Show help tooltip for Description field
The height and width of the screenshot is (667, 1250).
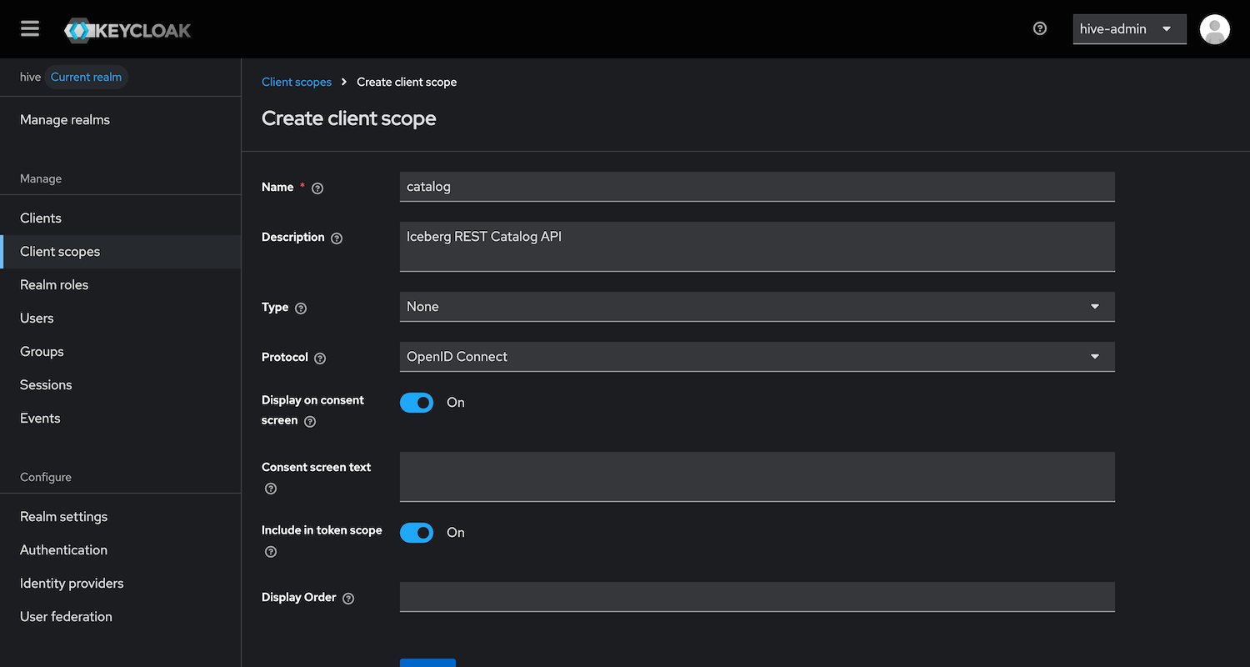(337, 238)
